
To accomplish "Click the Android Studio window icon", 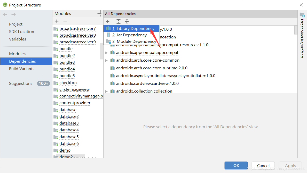I will 5,5.
